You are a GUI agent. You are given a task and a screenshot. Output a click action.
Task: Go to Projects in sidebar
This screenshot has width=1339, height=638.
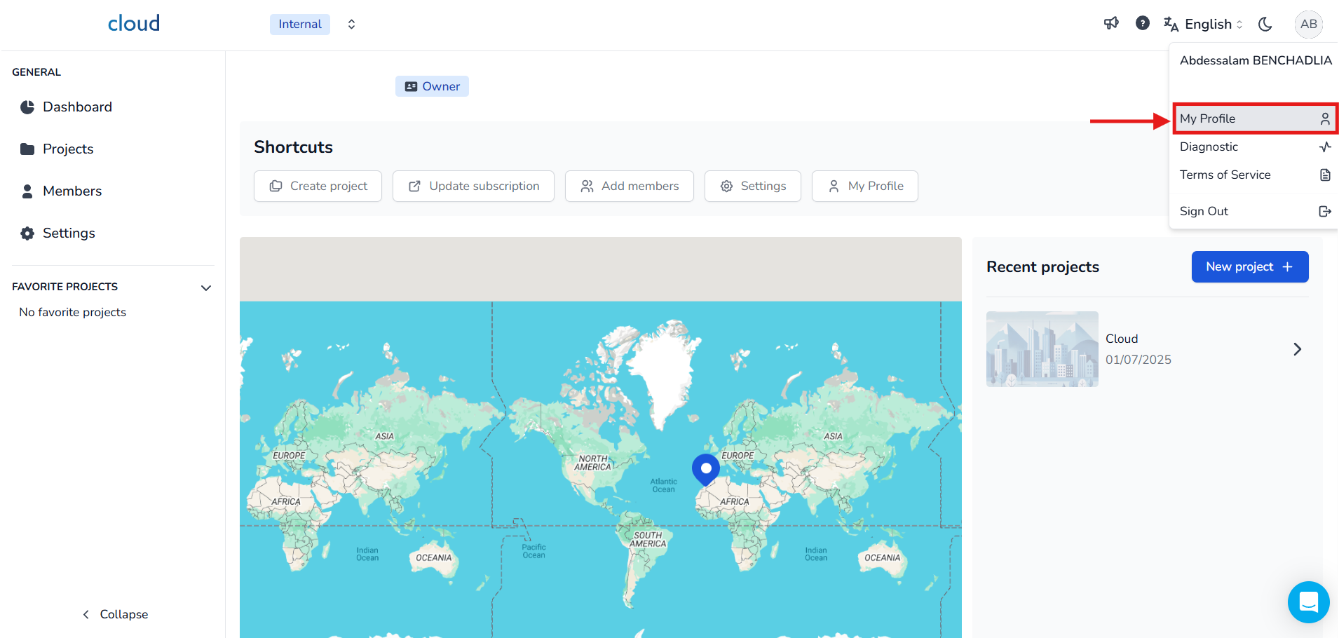click(68, 149)
